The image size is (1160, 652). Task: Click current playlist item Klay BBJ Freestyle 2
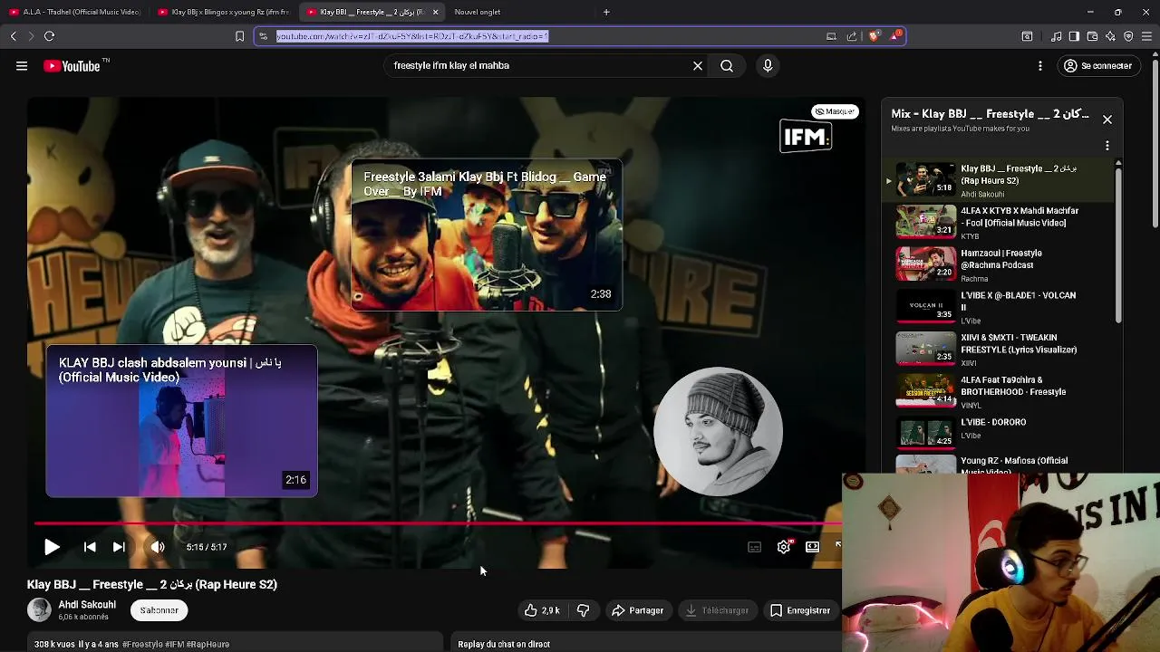[997, 180]
